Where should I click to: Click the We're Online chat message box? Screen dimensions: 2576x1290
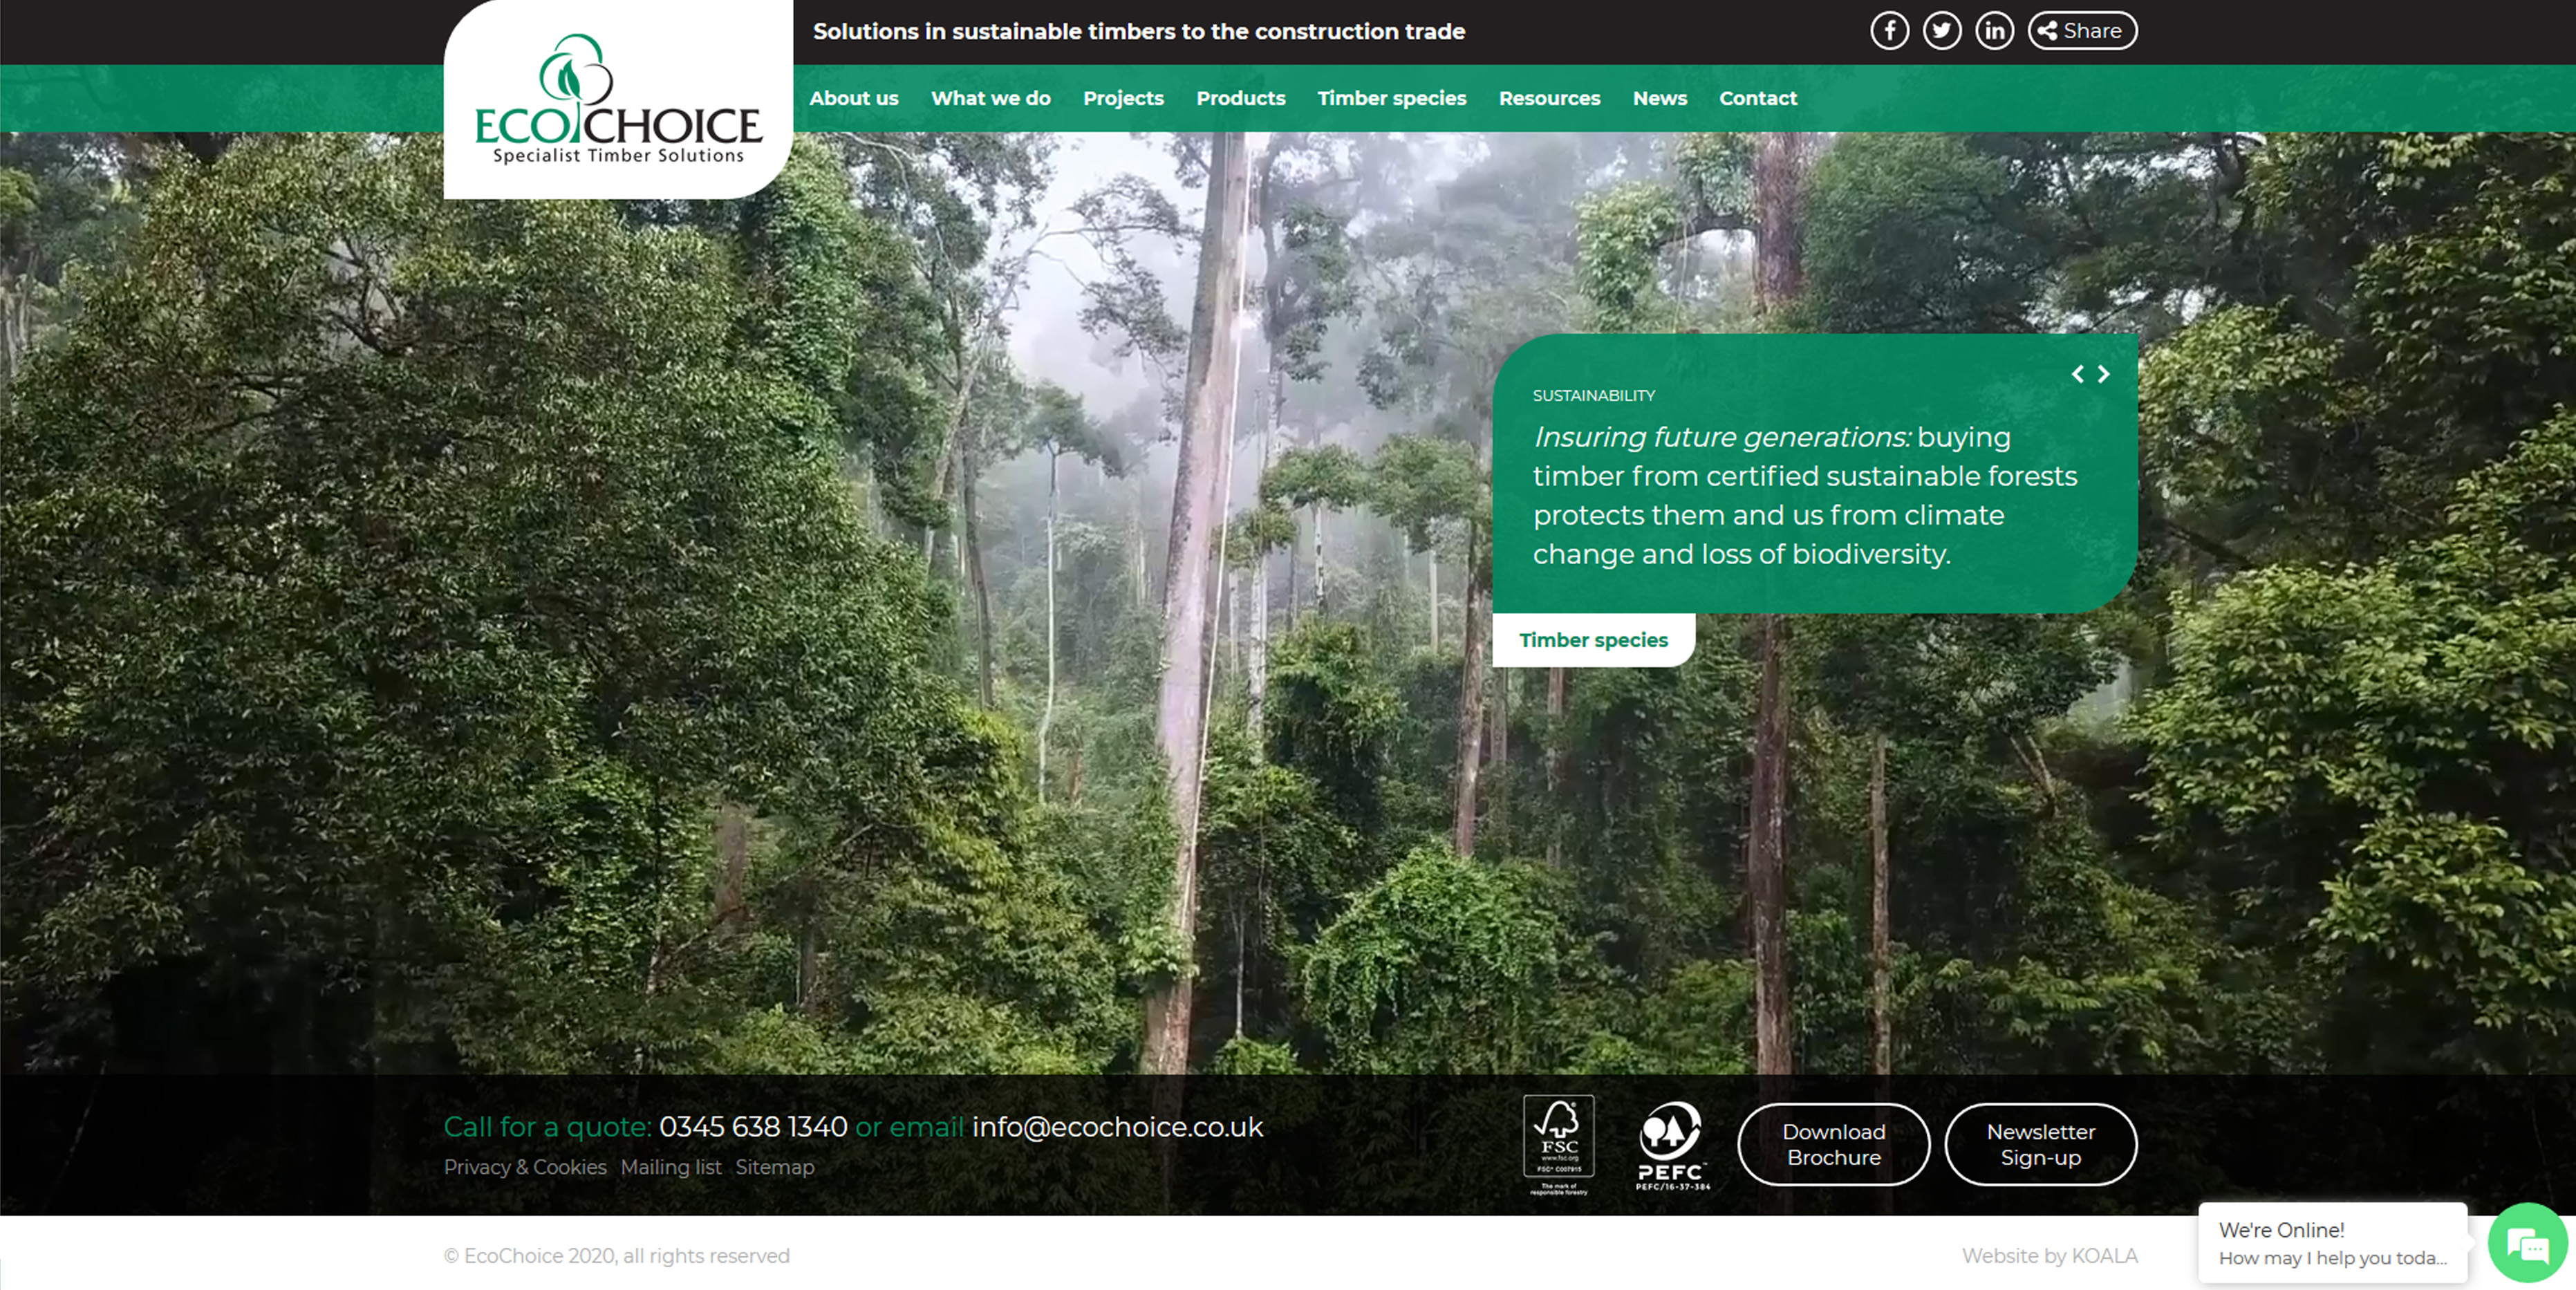click(2331, 1243)
